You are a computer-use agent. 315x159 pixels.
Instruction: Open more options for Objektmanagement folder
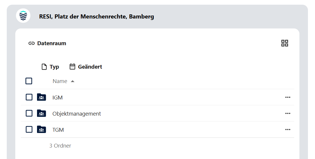pyautogui.click(x=288, y=114)
